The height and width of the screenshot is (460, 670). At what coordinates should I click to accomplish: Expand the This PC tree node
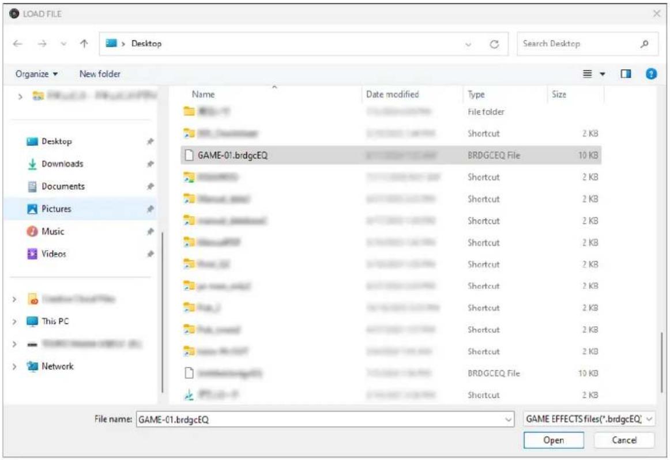click(x=14, y=321)
